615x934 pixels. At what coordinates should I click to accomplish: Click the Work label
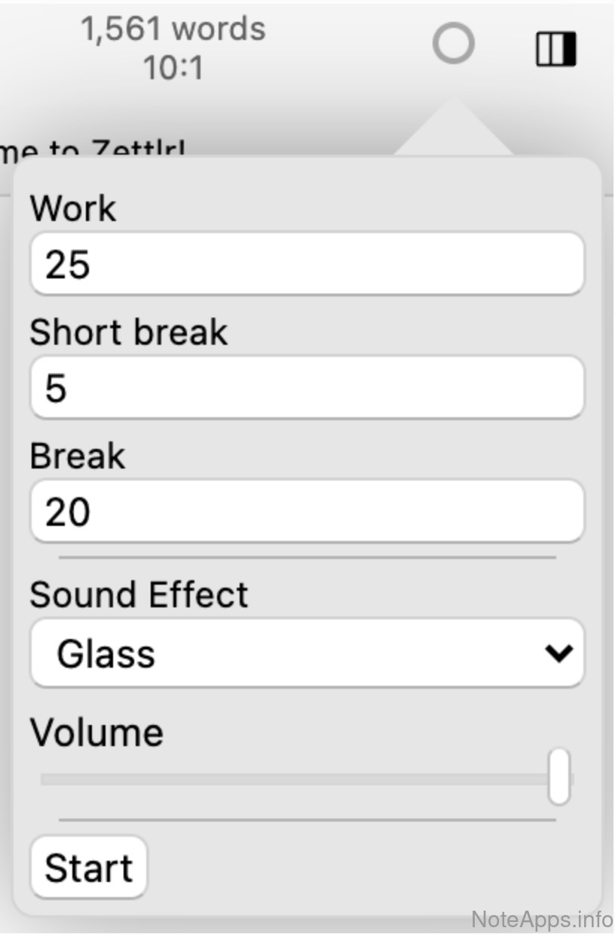(73, 208)
